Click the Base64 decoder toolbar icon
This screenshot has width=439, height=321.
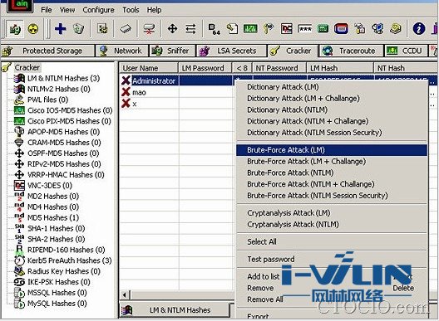point(215,29)
